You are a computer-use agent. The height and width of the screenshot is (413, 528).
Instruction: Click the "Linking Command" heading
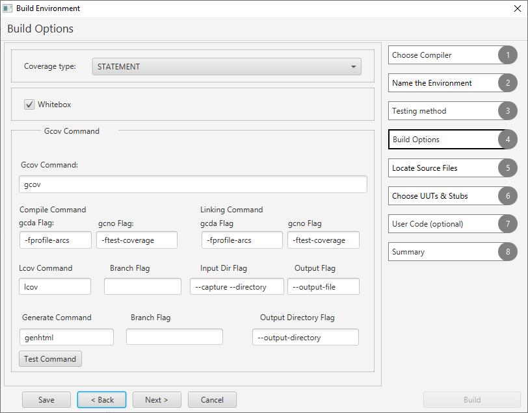coord(231,210)
